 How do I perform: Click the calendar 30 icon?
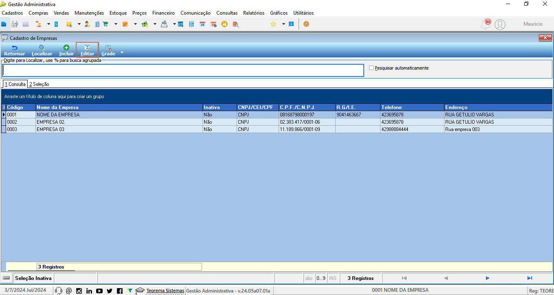click(202, 24)
